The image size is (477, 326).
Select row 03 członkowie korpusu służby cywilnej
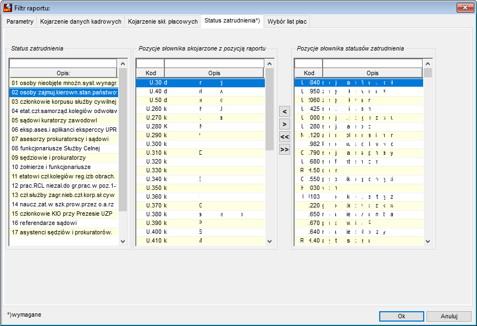coord(64,102)
